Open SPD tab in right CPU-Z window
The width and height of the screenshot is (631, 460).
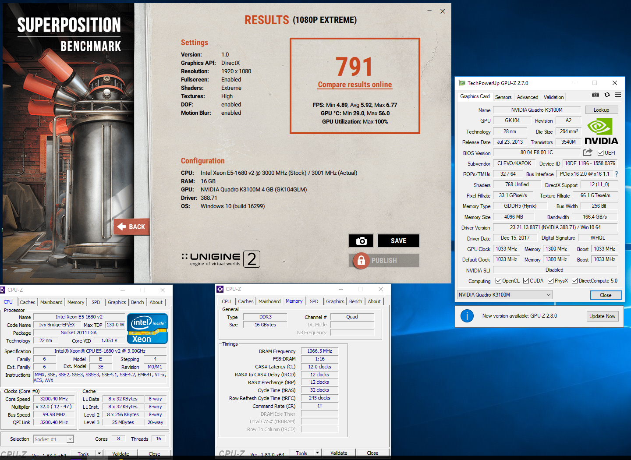click(x=314, y=301)
